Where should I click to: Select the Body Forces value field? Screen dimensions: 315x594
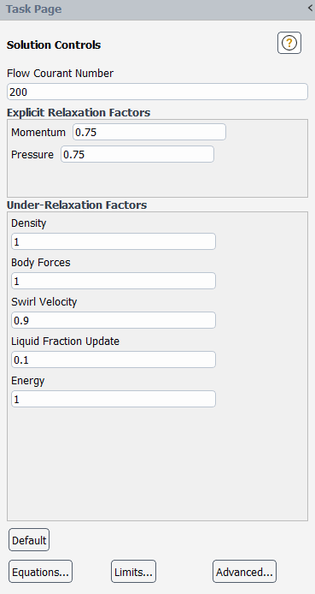(114, 281)
